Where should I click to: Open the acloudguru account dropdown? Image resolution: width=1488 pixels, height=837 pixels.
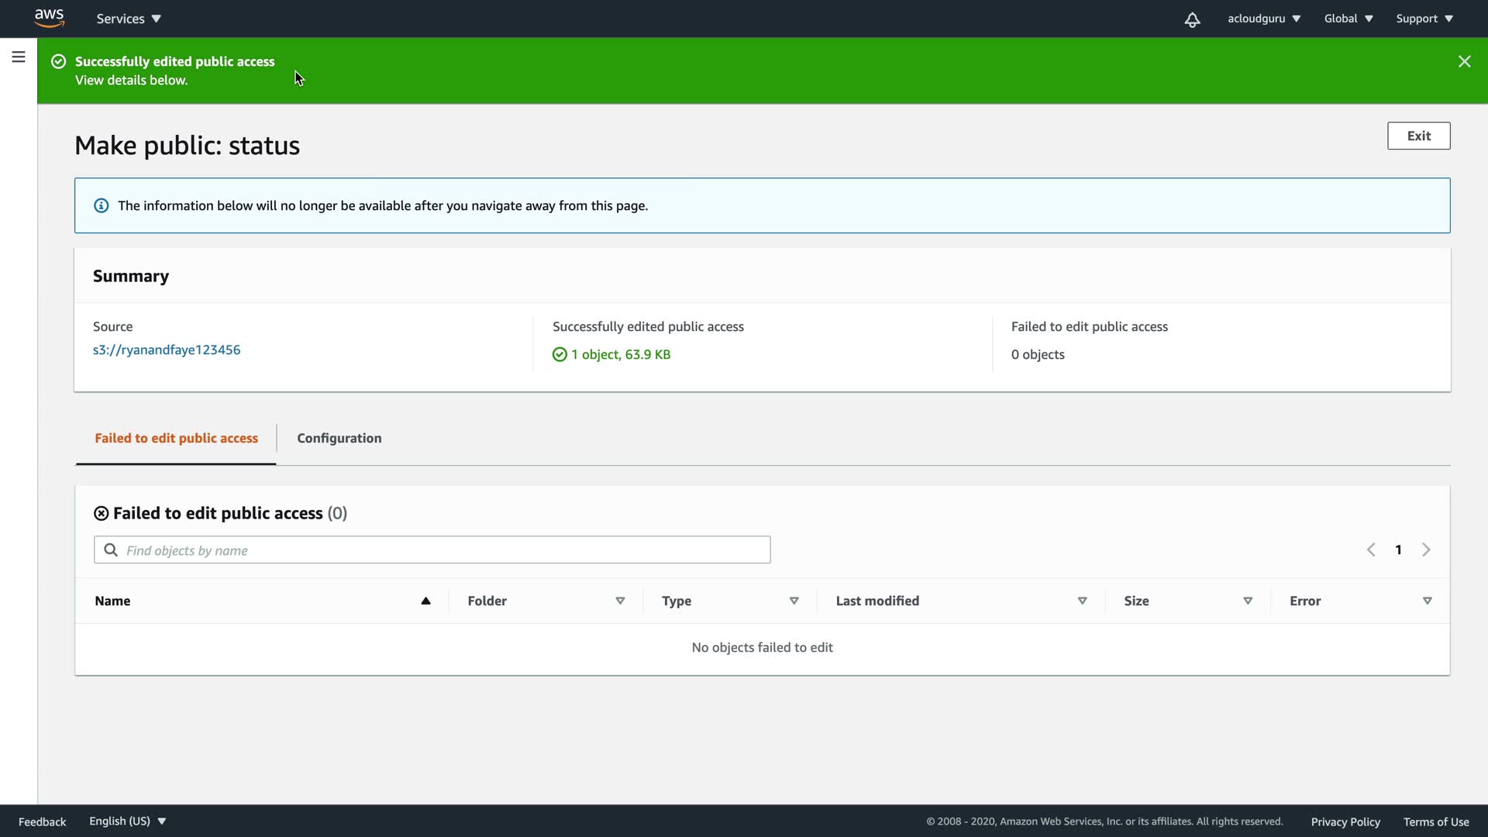(x=1263, y=19)
